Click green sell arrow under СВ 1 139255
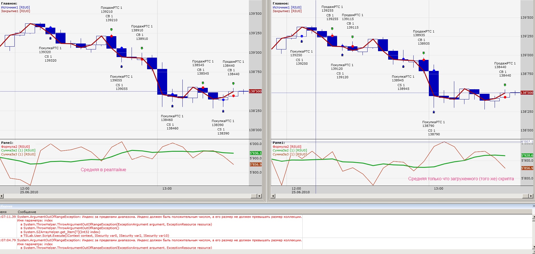 (332, 29)
